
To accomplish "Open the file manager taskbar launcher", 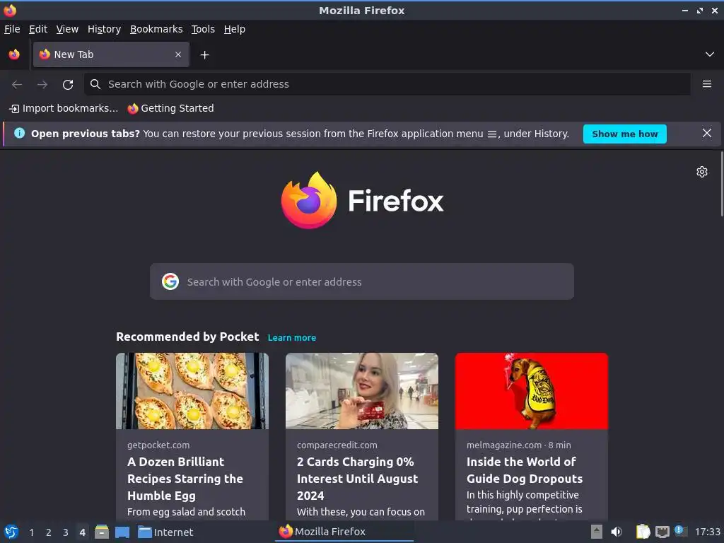I will coord(102,532).
